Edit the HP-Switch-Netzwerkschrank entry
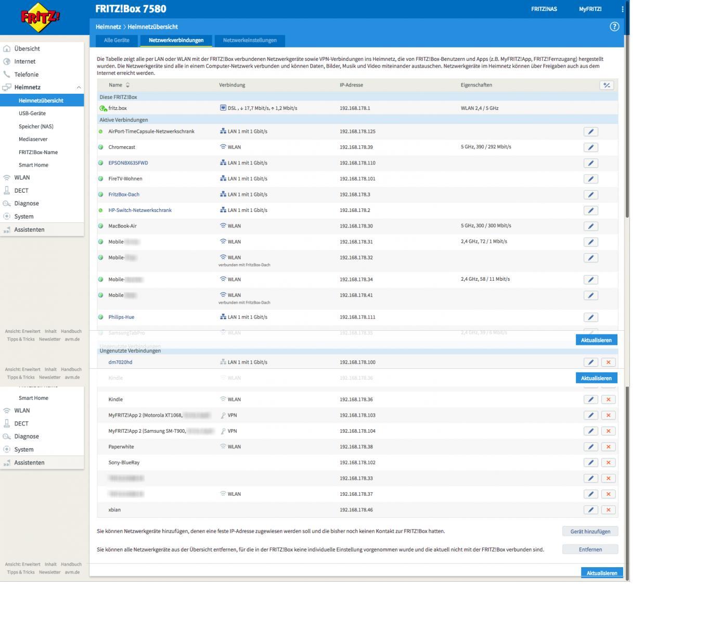The width and height of the screenshot is (708, 625). pyautogui.click(x=590, y=210)
